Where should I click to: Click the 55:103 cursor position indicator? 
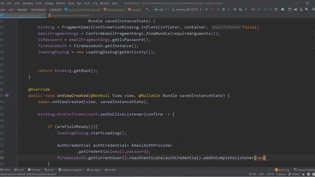[252, 174]
